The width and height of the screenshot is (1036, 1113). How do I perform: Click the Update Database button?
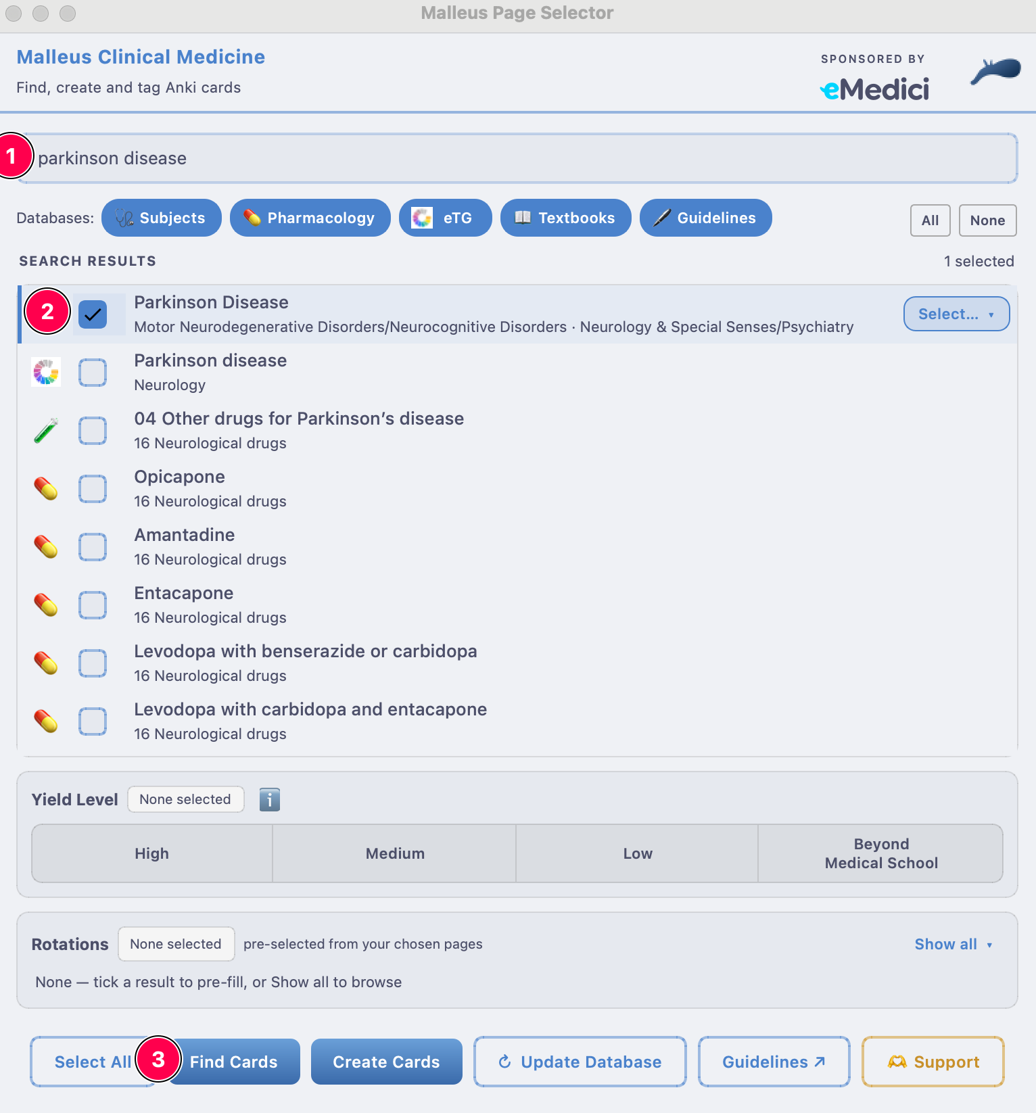tap(580, 1062)
